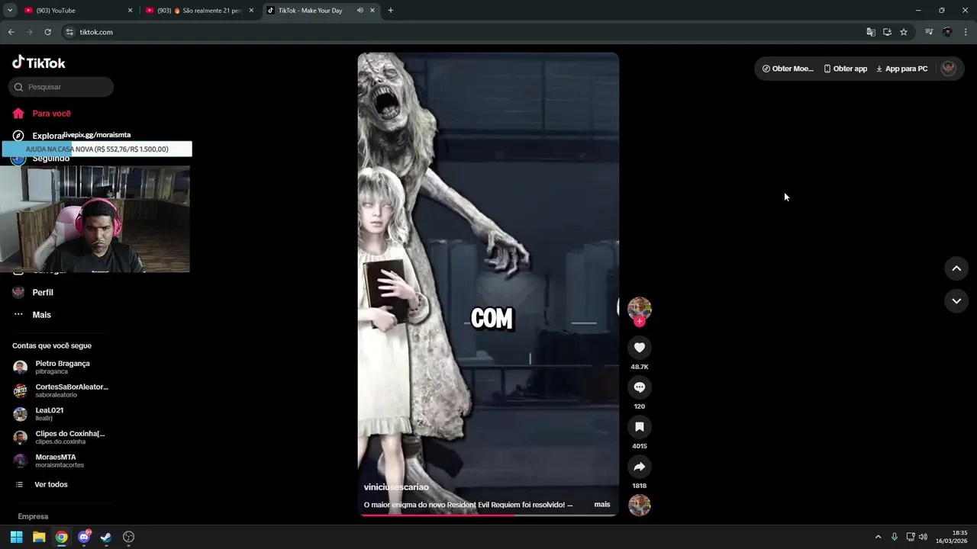
Task: Open the media controls icon
Action: (x=929, y=32)
